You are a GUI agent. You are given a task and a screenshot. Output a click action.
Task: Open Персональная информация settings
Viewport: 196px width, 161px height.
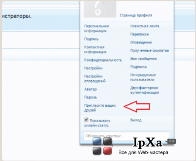[x=96, y=29]
